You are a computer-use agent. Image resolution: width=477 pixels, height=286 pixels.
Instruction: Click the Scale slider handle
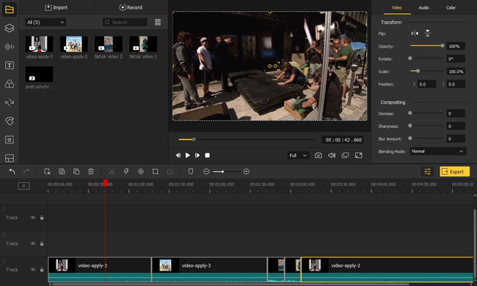coord(418,71)
